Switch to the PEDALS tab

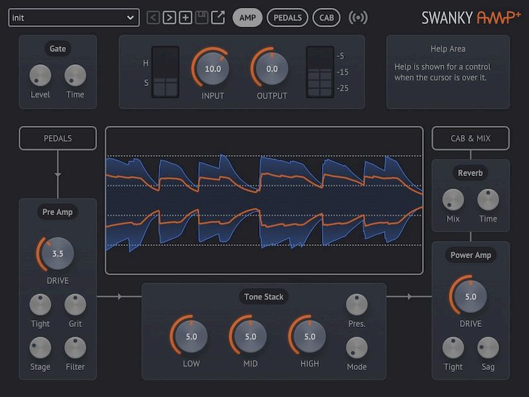[x=287, y=18]
